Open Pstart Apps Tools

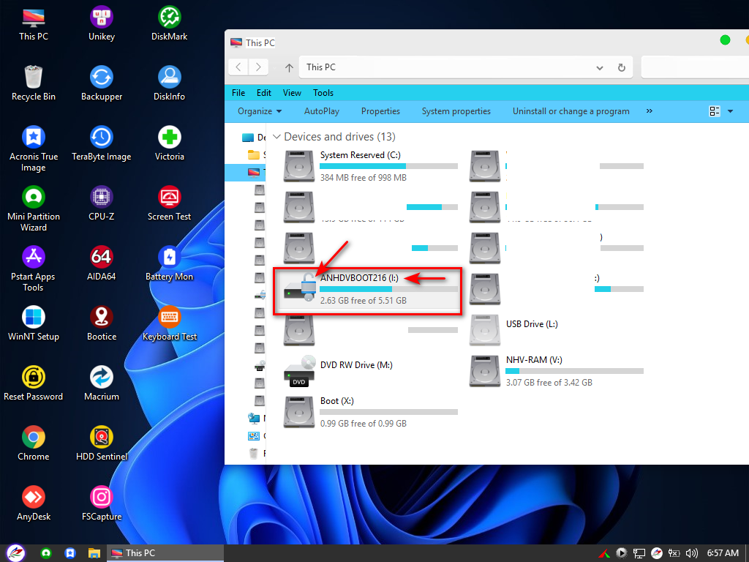coord(34,269)
